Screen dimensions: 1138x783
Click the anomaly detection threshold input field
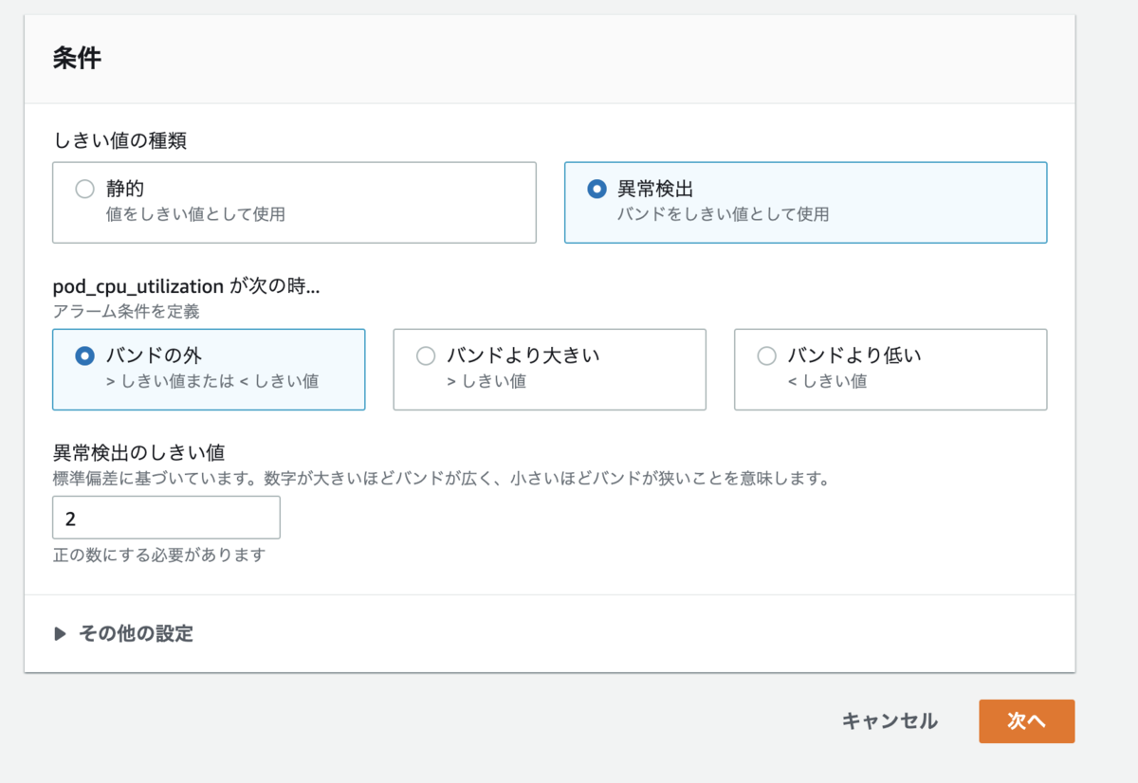[x=166, y=518]
